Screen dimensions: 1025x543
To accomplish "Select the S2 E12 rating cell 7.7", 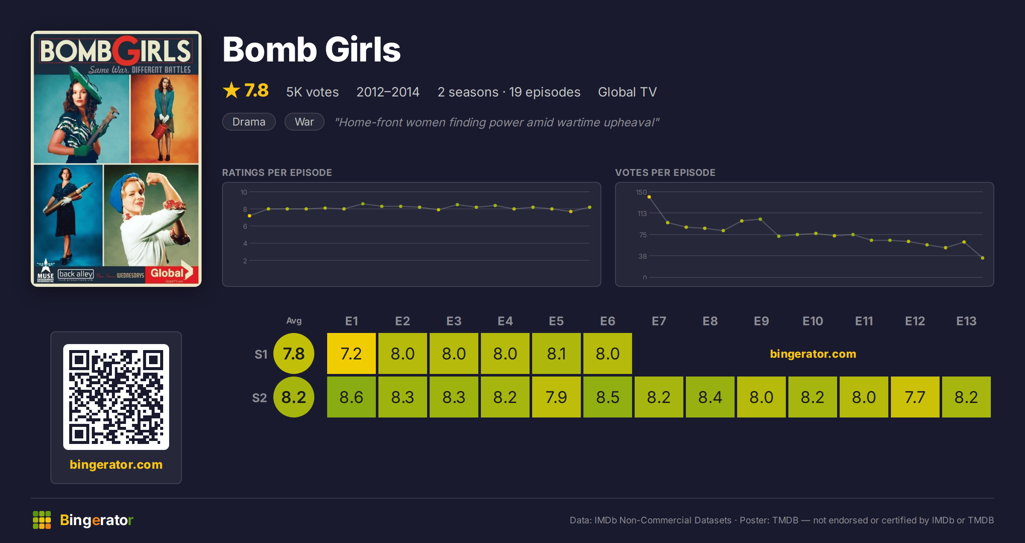I will coord(915,397).
